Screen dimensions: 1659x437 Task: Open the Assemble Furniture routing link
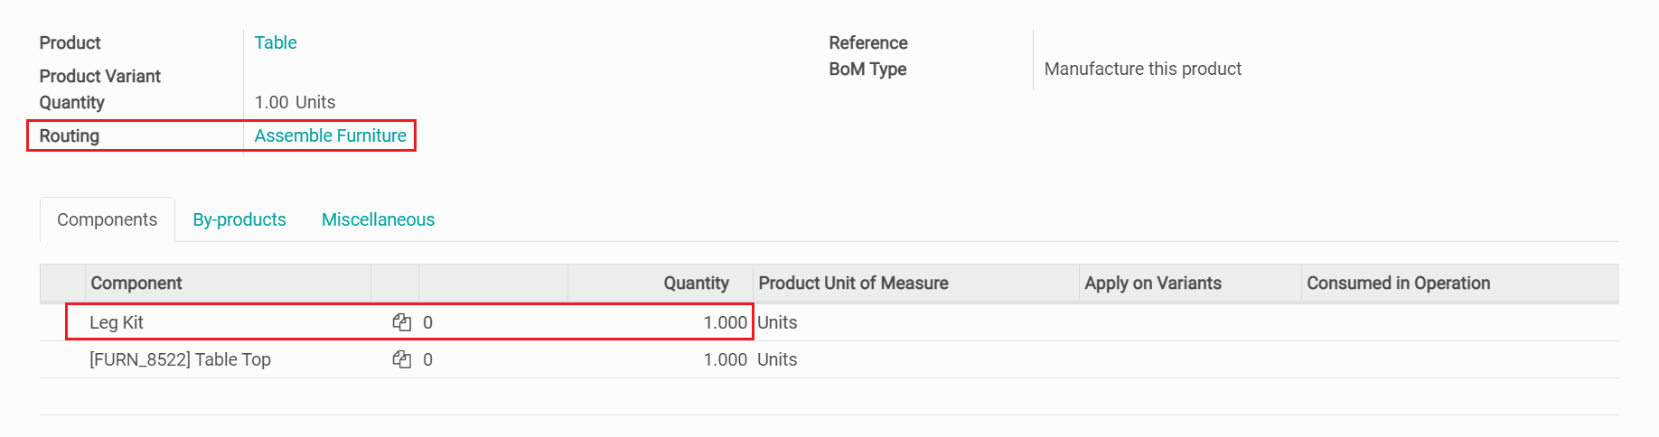tap(330, 135)
